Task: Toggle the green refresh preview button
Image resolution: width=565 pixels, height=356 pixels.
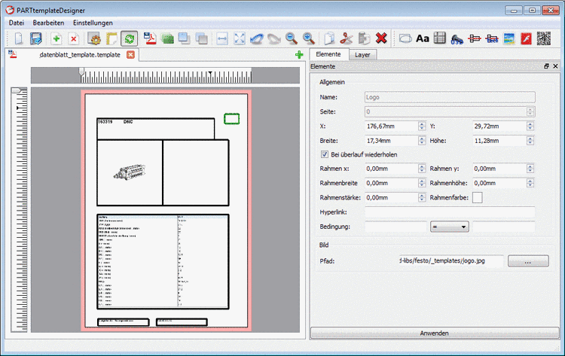Action: pos(130,38)
